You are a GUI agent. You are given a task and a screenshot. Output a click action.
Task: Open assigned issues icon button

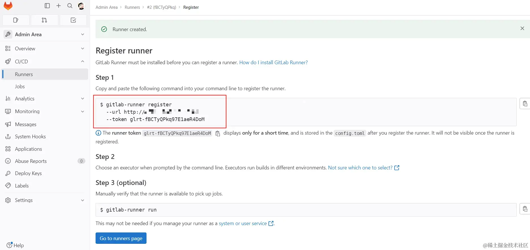click(x=16, y=20)
